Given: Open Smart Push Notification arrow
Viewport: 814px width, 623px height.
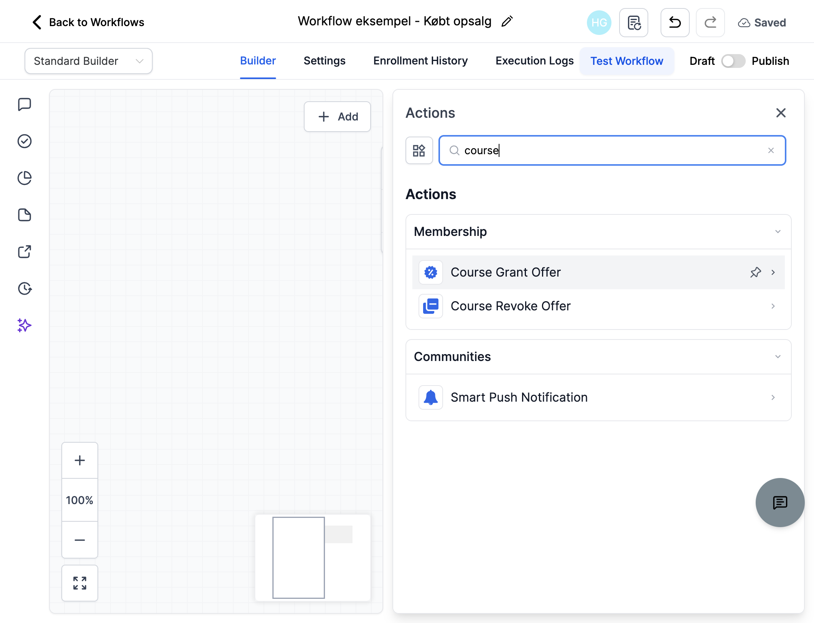Looking at the screenshot, I should click(773, 397).
